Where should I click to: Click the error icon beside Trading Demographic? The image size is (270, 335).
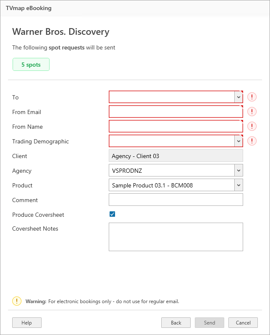point(252,141)
